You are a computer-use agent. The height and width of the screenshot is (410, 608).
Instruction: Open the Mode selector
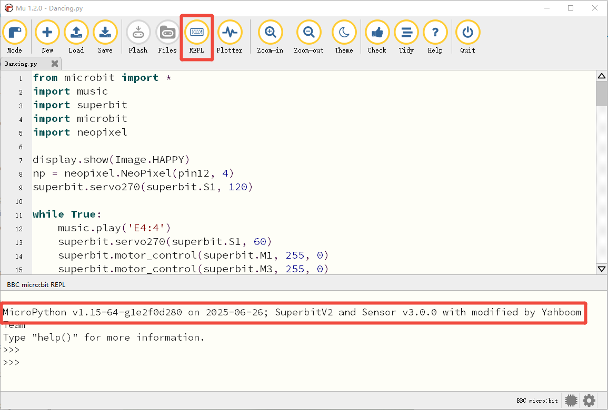click(x=15, y=37)
